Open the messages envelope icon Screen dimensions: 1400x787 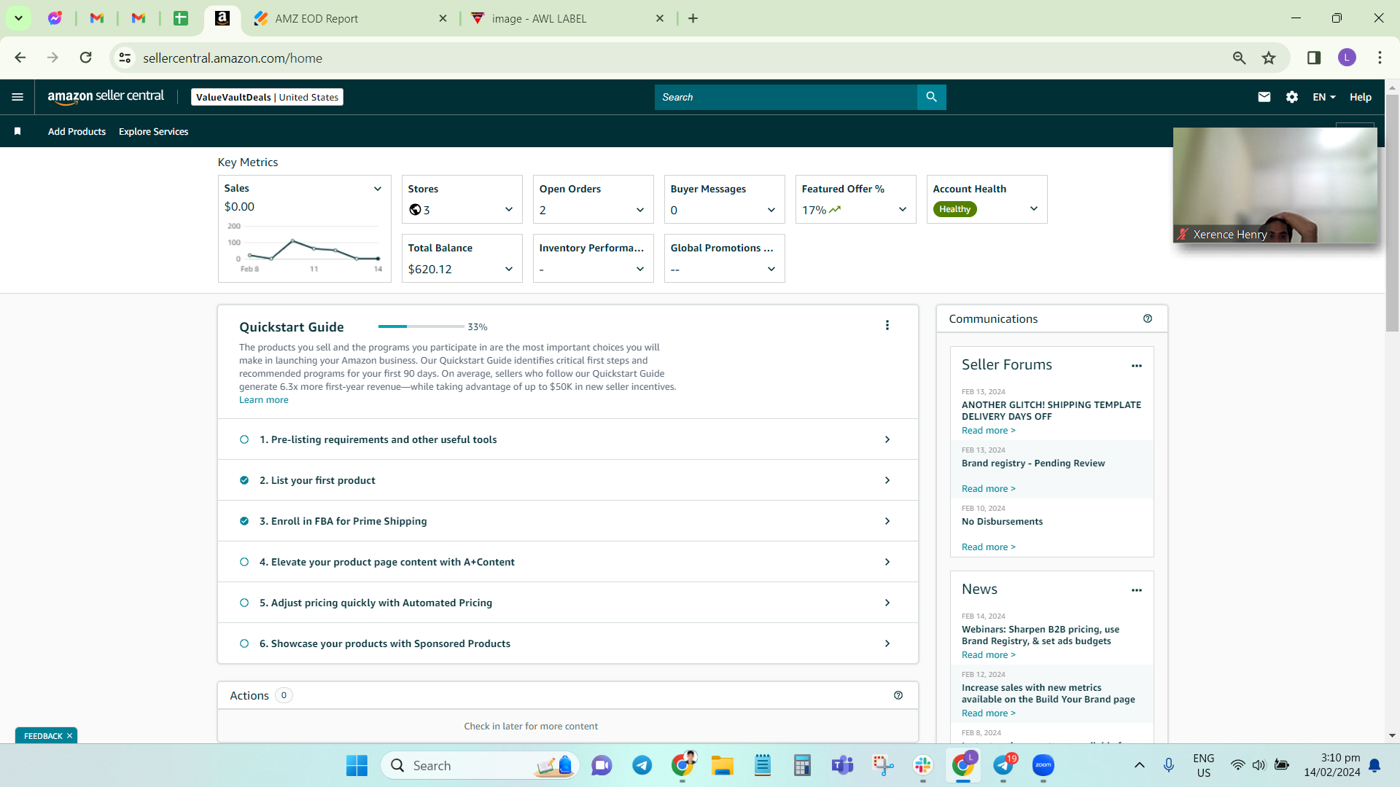1264,97
